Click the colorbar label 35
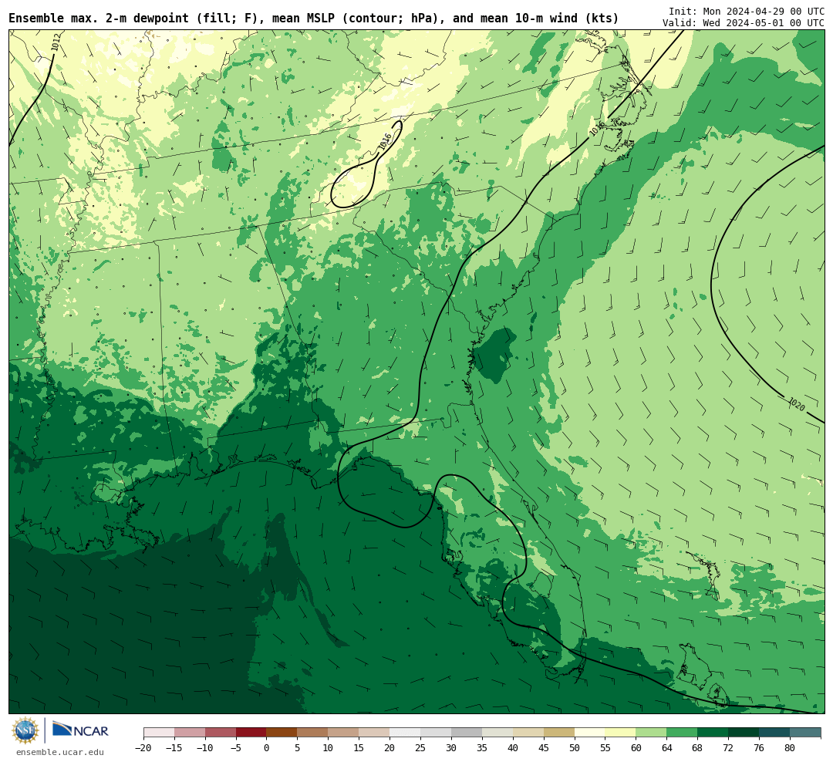Screen dimensions: 833x762 (x=482, y=748)
